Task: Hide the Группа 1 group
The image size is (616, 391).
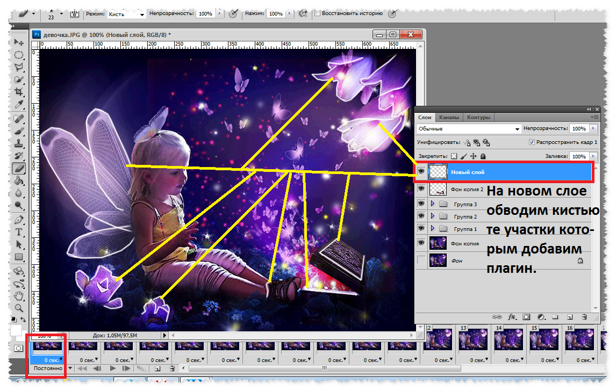Action: 421,228
